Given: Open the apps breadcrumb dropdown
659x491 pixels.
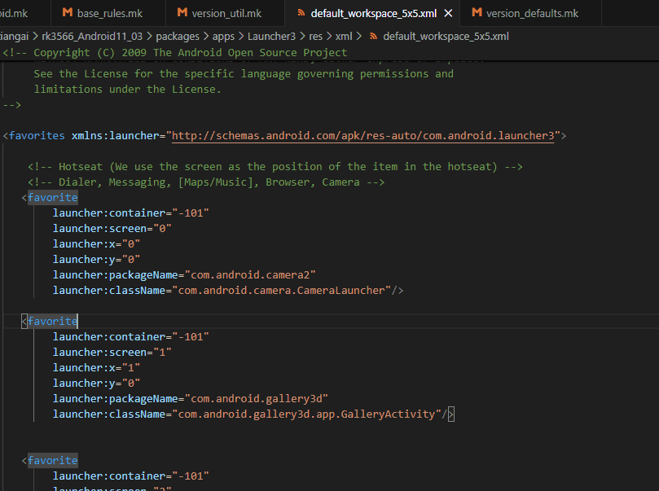Looking at the screenshot, I should 223,37.
